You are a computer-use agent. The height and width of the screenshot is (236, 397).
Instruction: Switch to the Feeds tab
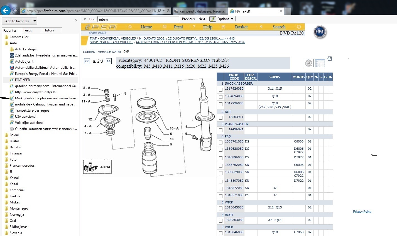pyautogui.click(x=31, y=30)
